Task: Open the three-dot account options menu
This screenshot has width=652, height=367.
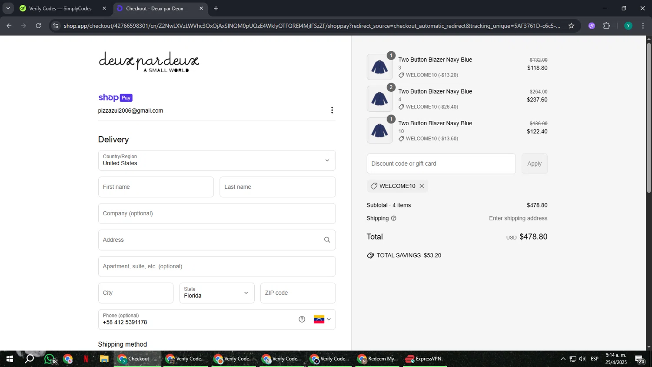Action: click(x=332, y=110)
